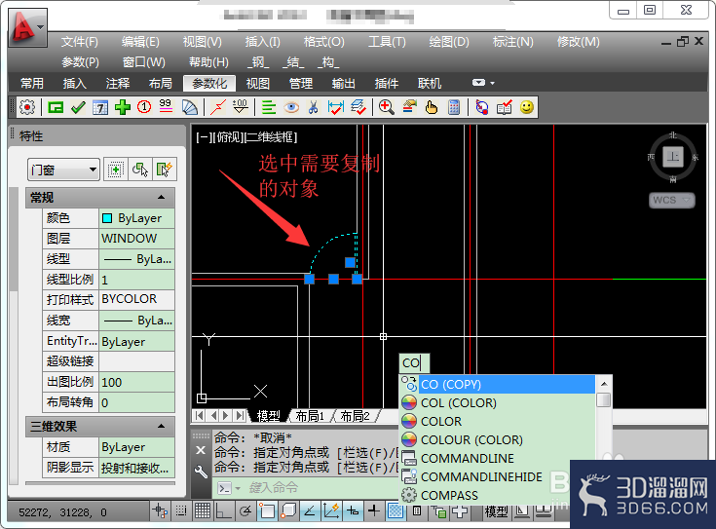
Task: Click the cyan ByLayer color swatch
Action: (x=107, y=218)
